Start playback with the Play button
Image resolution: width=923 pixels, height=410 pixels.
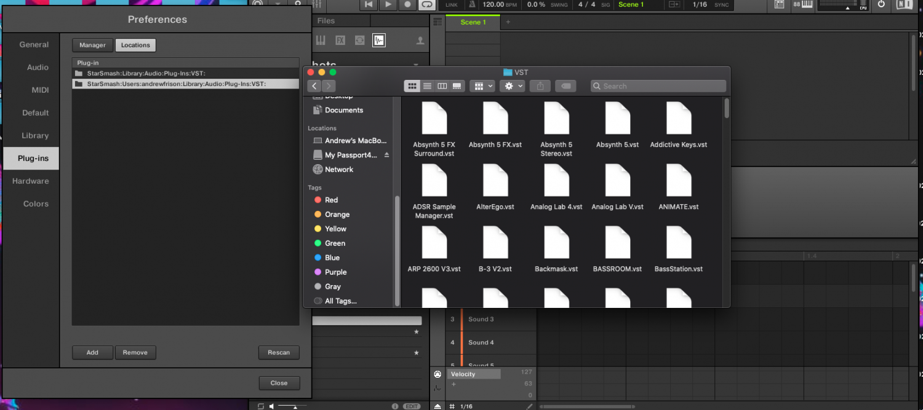[388, 4]
